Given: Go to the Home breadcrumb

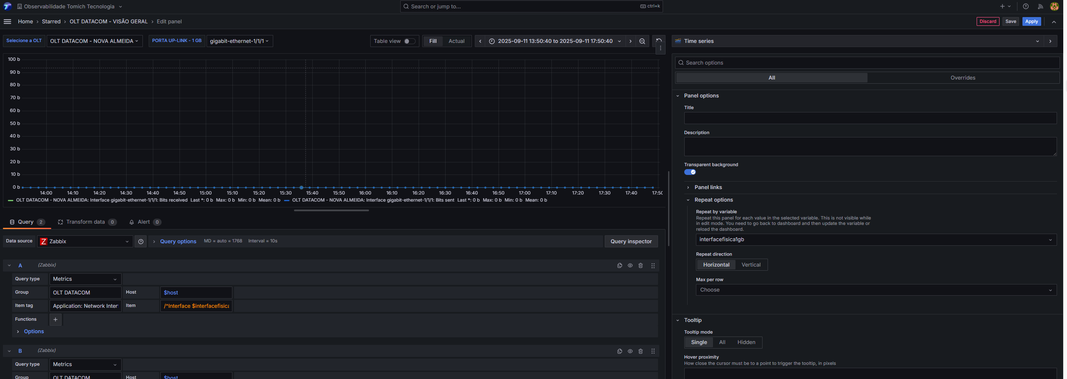Looking at the screenshot, I should (25, 22).
